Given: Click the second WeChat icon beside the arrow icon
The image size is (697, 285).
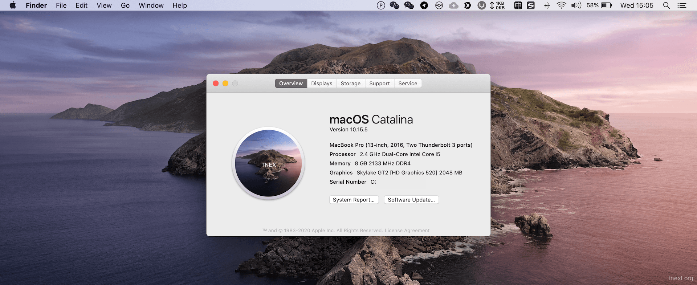Looking at the screenshot, I should (409, 5).
